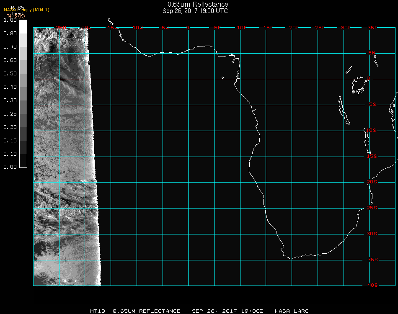Click the MT10 text in the footer
Screen dimensions: 398x314
tap(98, 311)
